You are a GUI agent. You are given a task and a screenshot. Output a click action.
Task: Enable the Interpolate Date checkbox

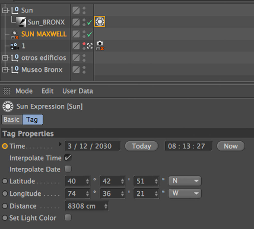point(68,169)
